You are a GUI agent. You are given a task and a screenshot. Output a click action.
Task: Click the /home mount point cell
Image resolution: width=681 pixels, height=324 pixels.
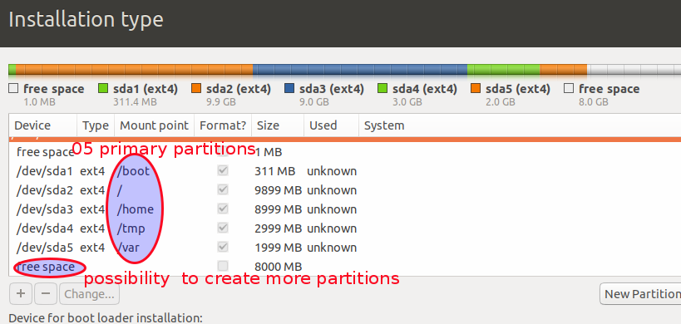(135, 209)
